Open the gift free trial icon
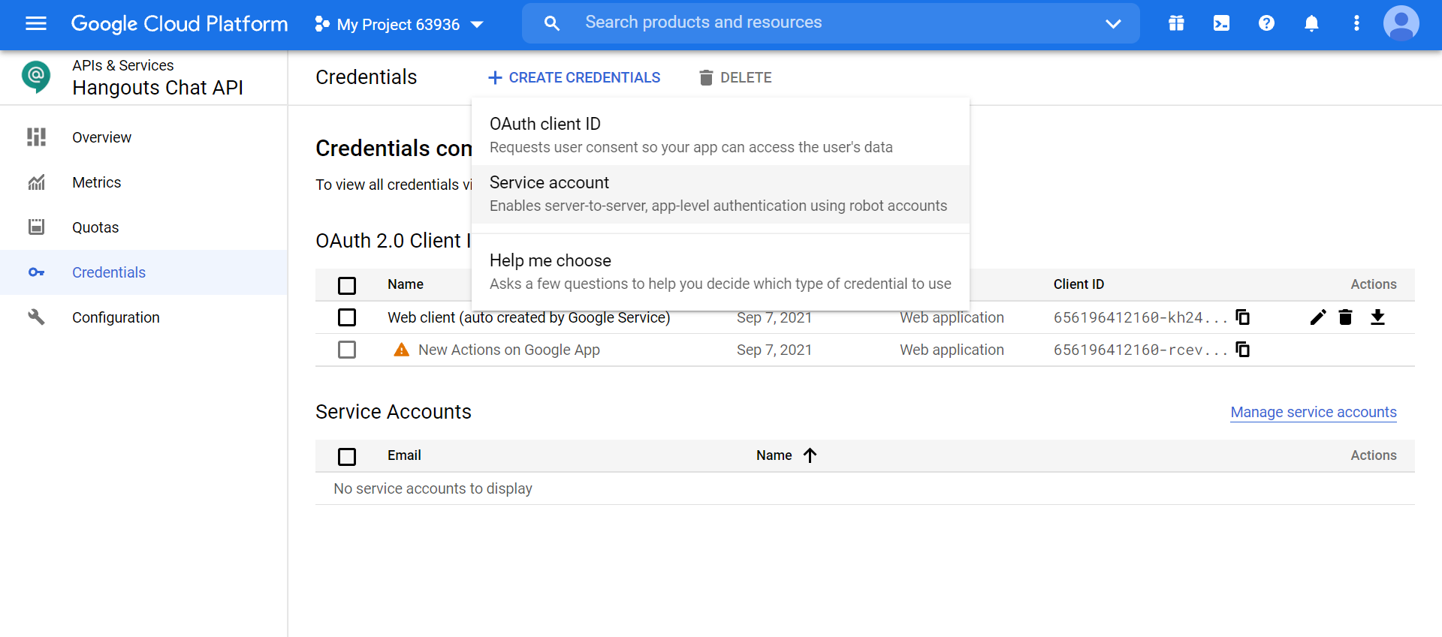The height and width of the screenshot is (637, 1442). pos(1176,23)
